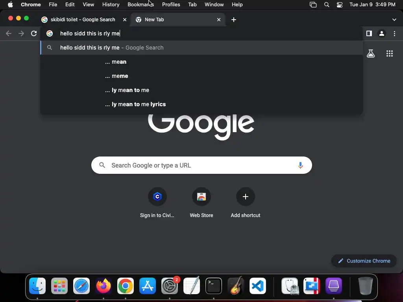403x302 pixels.
Task: Open Disk Utility from the Dock
Action: tap(290, 286)
